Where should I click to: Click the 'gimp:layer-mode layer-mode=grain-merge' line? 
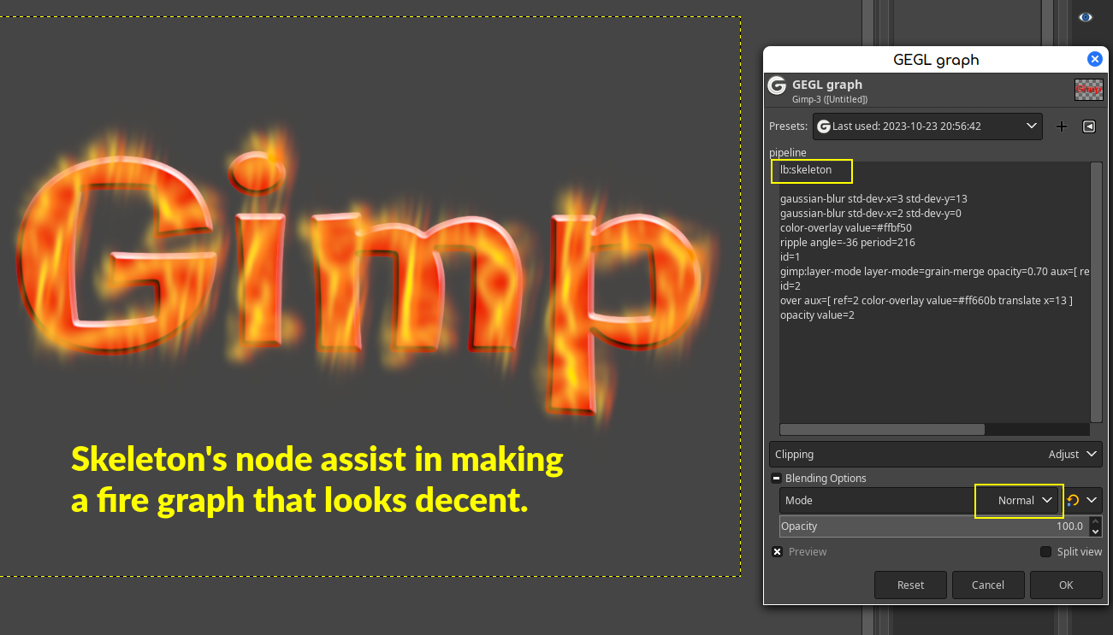[934, 272]
